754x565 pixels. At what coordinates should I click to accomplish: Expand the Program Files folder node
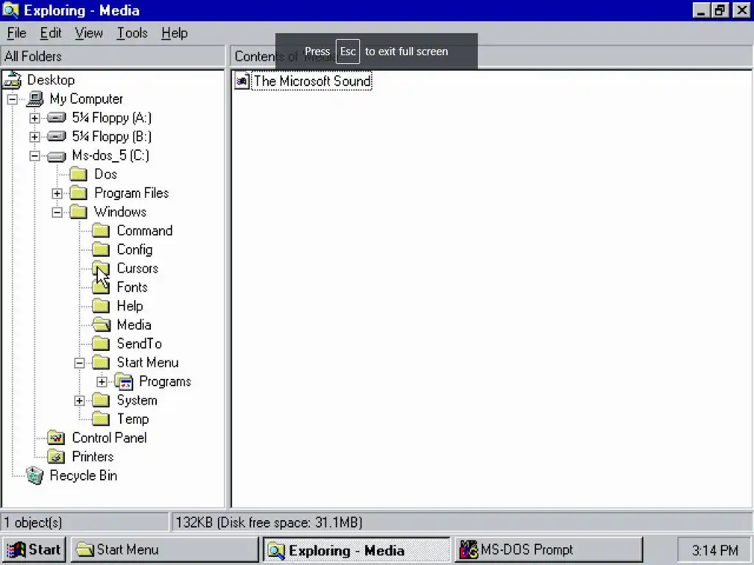pyautogui.click(x=57, y=193)
